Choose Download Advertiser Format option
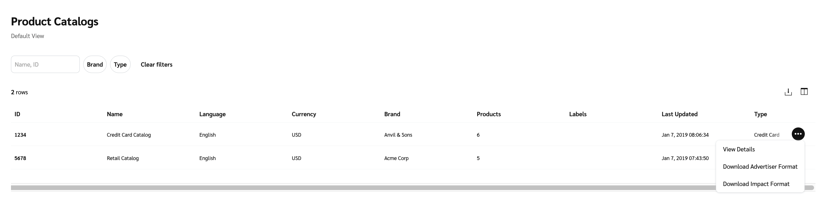The height and width of the screenshot is (203, 823). [760, 167]
